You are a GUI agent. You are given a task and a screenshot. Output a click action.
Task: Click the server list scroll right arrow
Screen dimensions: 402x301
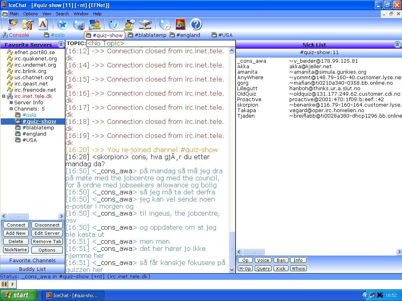(61, 216)
